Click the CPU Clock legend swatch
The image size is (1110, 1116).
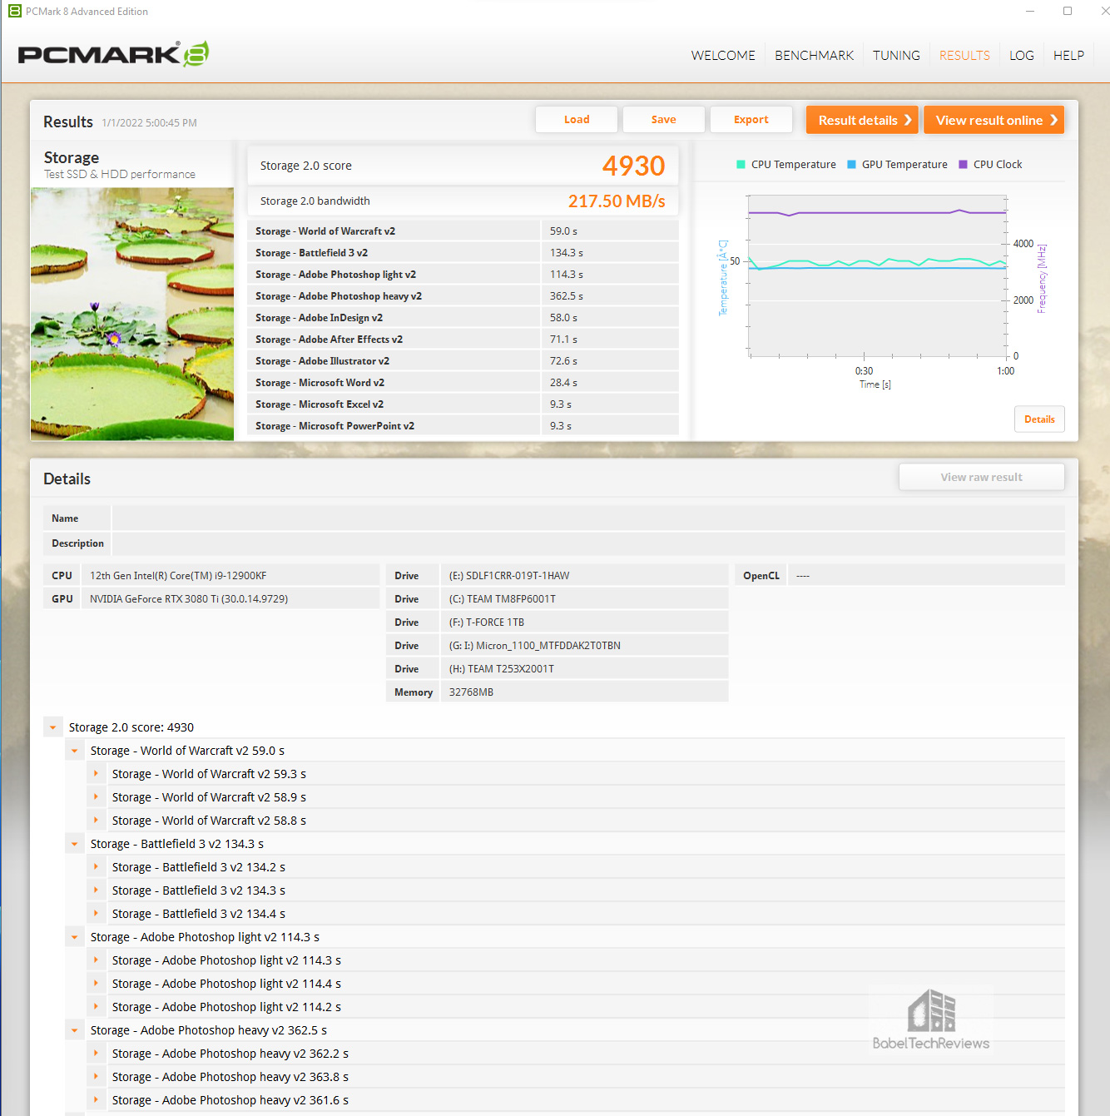(963, 165)
